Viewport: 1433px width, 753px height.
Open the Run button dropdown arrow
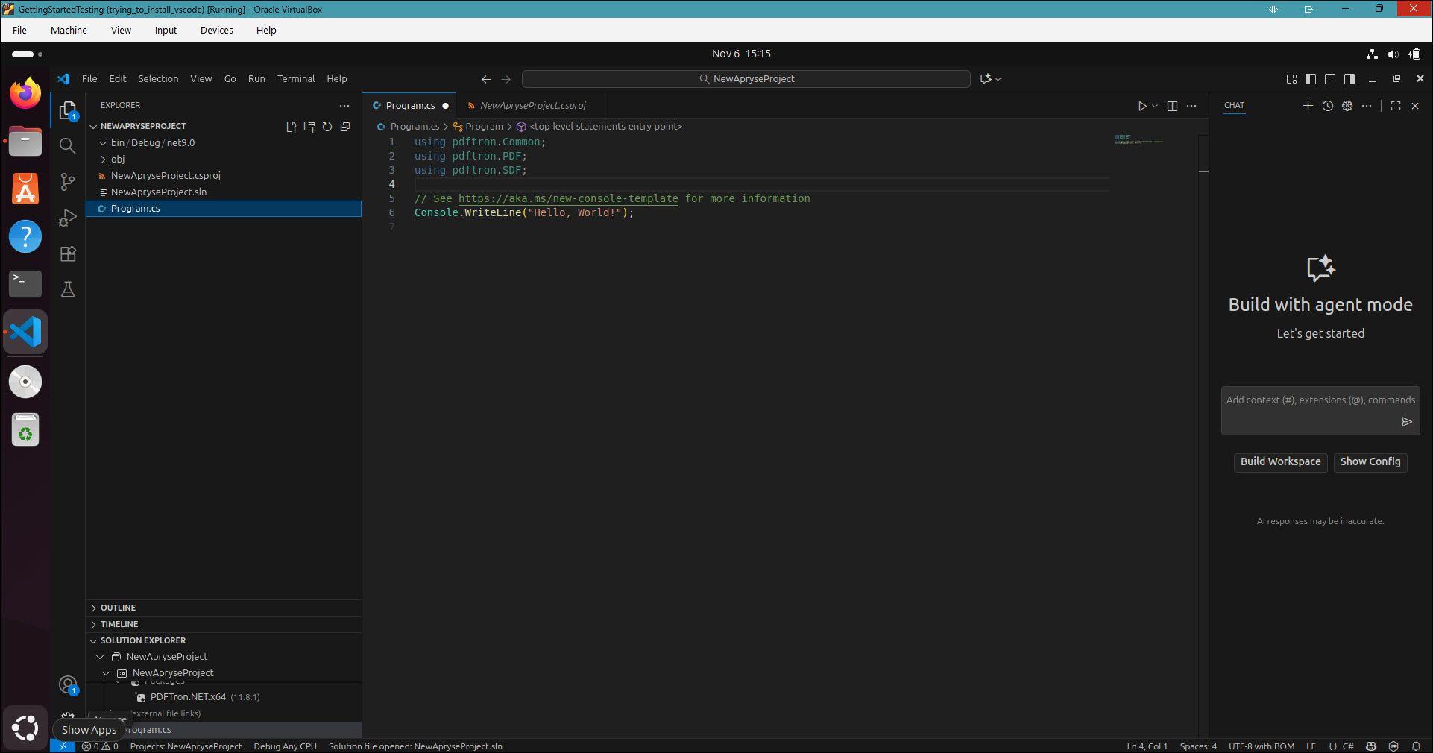pyautogui.click(x=1155, y=106)
